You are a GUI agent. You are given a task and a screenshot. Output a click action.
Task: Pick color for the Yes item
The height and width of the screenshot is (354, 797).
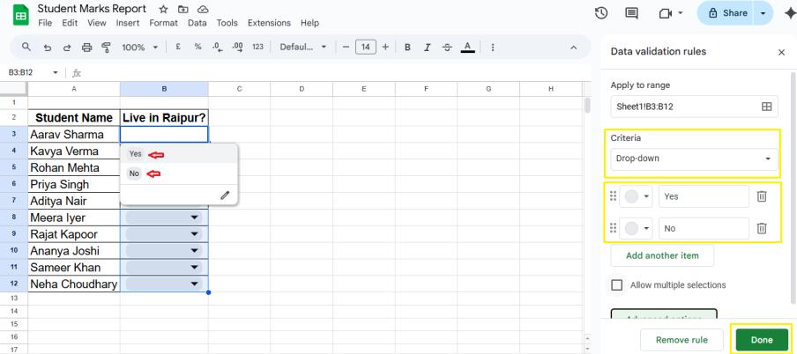[636, 196]
